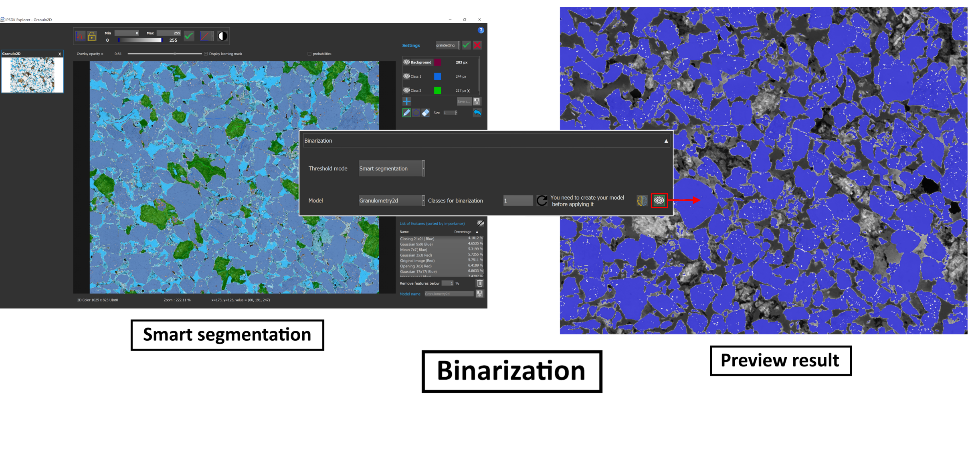Validate settings with green check beside grainSetting

466,45
